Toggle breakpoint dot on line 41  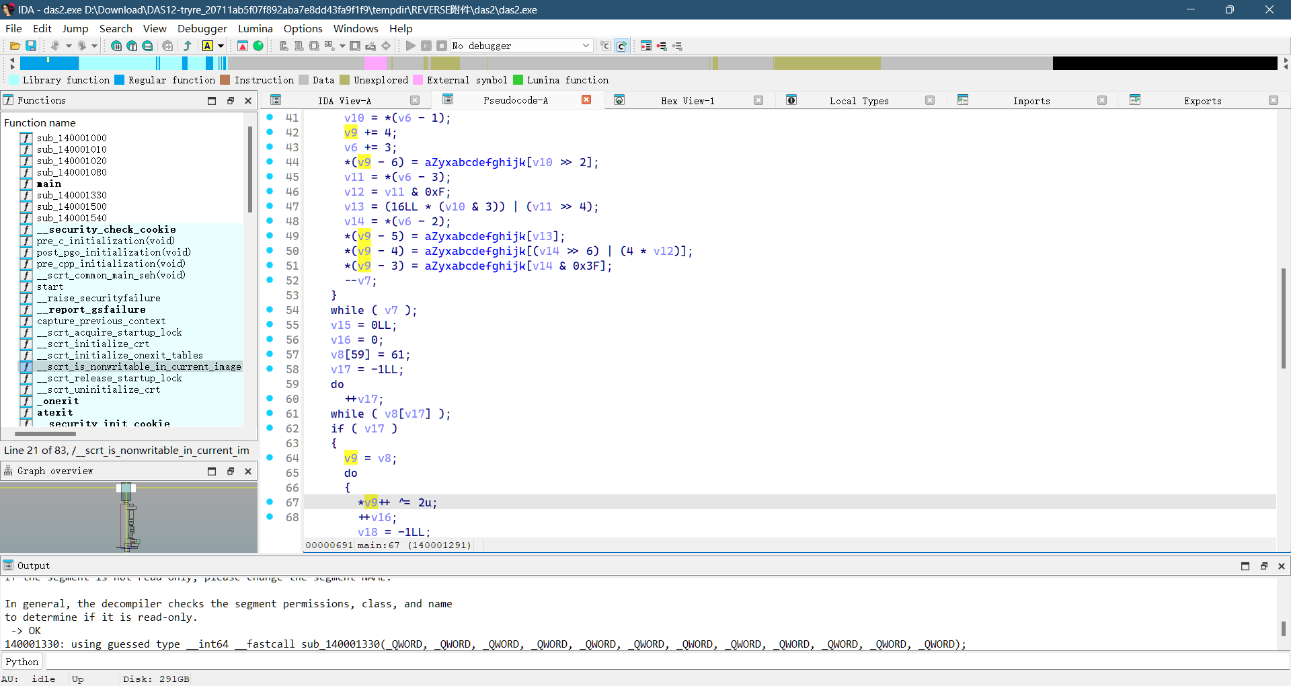click(x=270, y=117)
